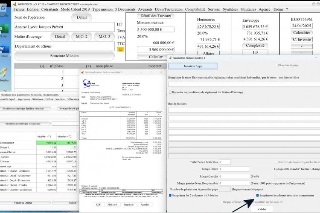Click Détail des Travaux button
The height and width of the screenshot is (213, 320).
(x=156, y=16)
